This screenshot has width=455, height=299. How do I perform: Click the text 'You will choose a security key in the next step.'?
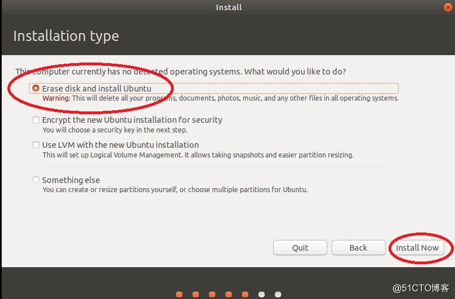(x=115, y=130)
